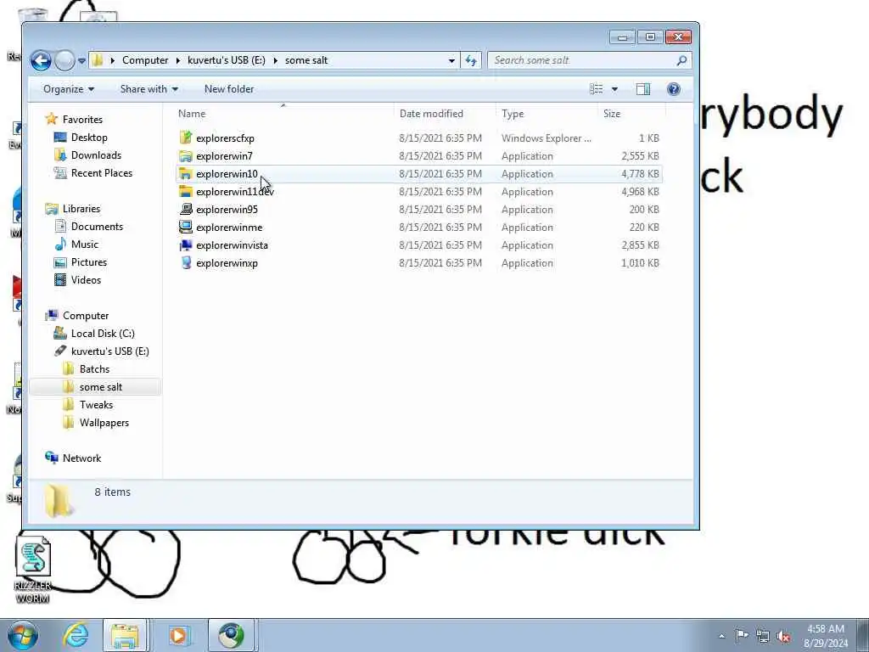
Task: Expand the arrow after kuvertu's USB breadcrumb
Action: (276, 60)
